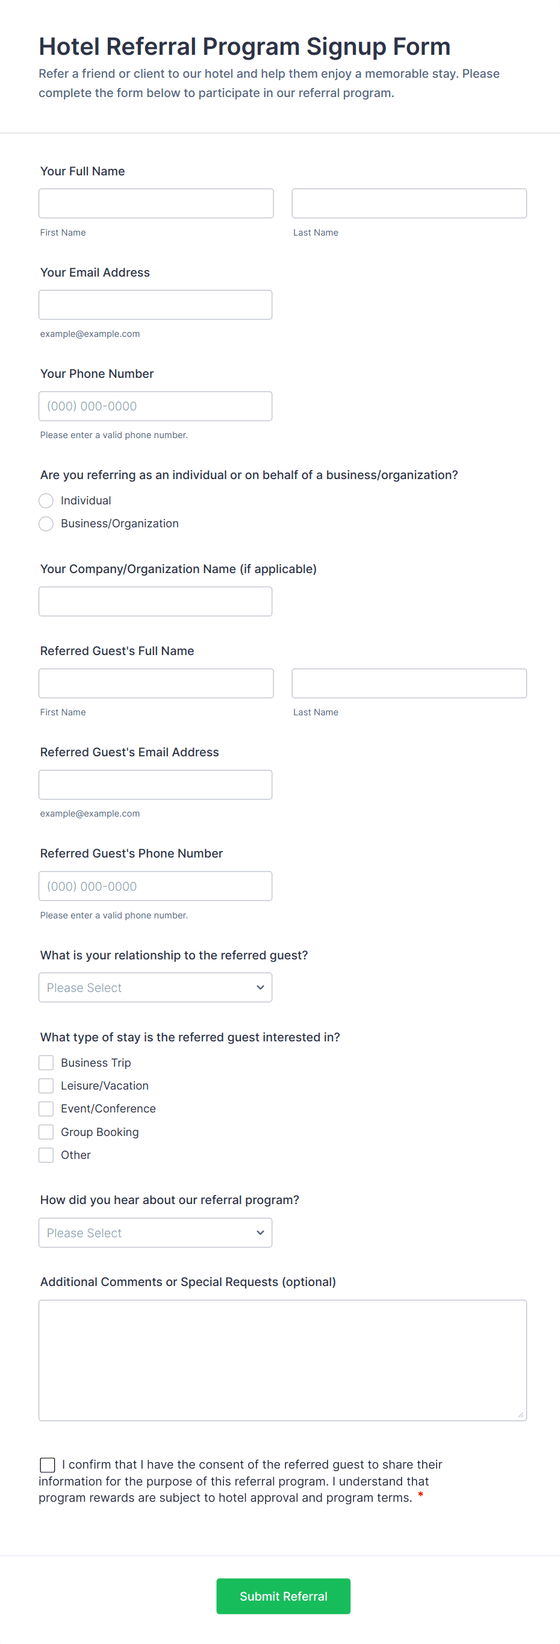Screen dimensions: 560x1644
Task: Choose the Business/Organization radio option
Action: point(46,523)
